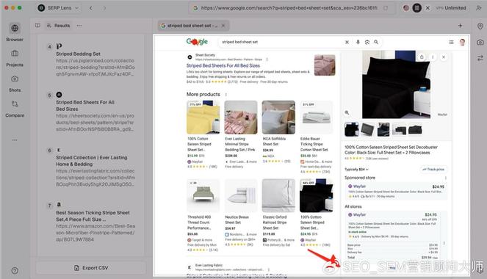Open Striped Bed Sheets For All Bed Sizes link
487x279 pixels.
point(223,65)
